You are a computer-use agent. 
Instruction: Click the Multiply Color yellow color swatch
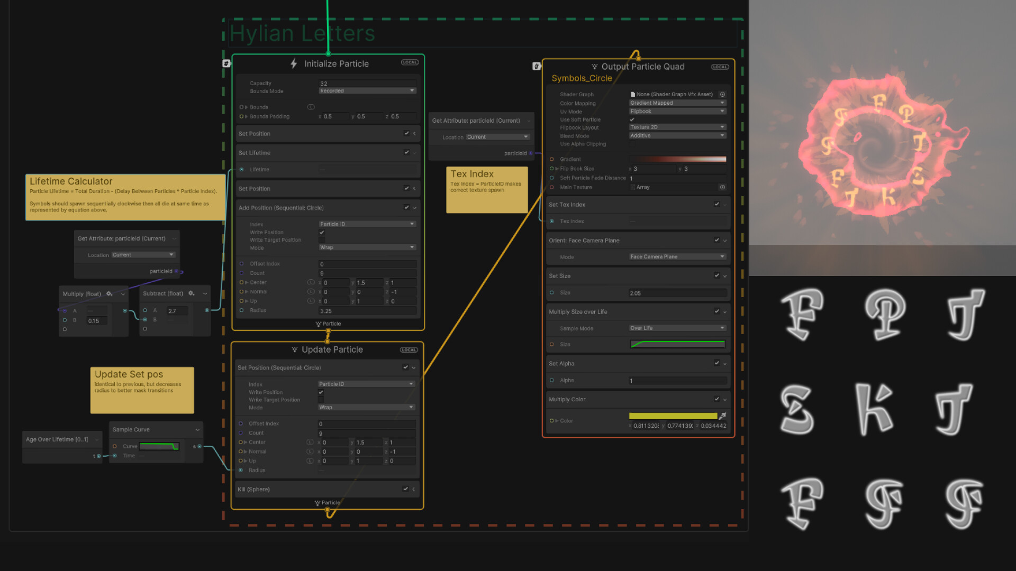point(673,416)
